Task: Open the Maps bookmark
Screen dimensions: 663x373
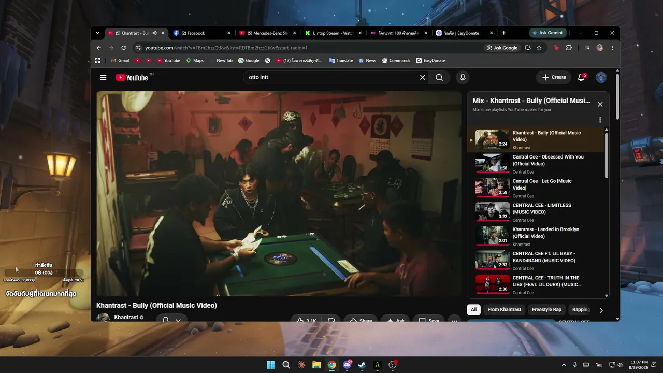Action: [195, 60]
